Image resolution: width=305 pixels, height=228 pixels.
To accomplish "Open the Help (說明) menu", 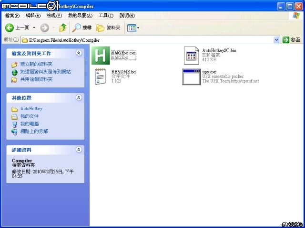I will click(127, 16).
